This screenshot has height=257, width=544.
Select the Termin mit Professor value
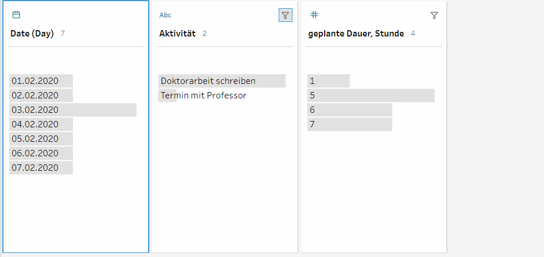[x=204, y=96]
